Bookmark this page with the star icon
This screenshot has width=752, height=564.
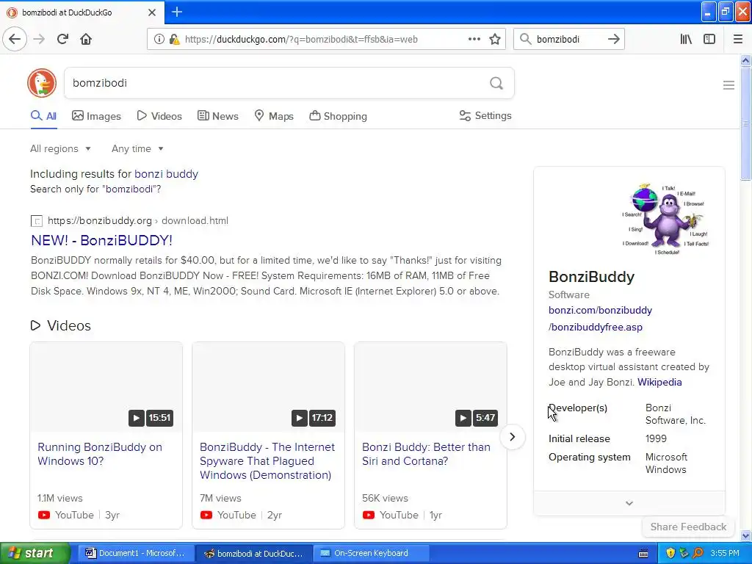point(495,39)
